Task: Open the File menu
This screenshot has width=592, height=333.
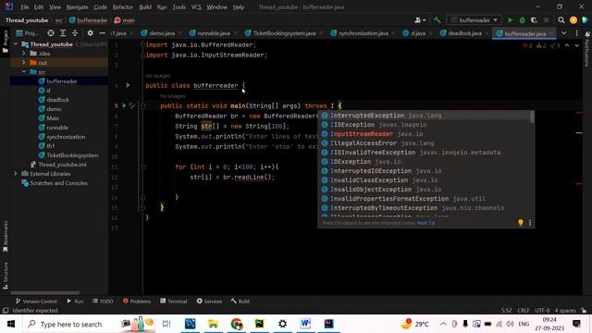Action: click(25, 7)
